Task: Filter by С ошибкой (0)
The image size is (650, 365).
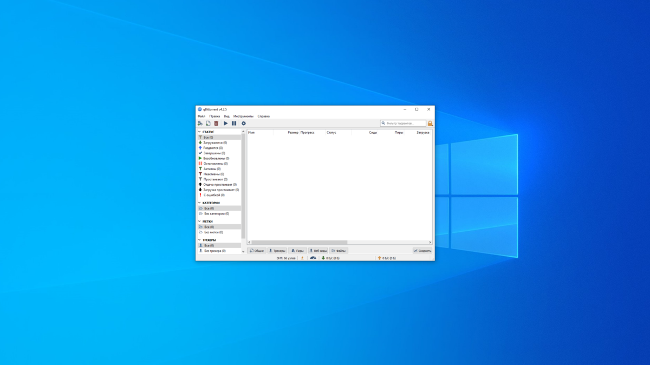Action: click(x=219, y=195)
